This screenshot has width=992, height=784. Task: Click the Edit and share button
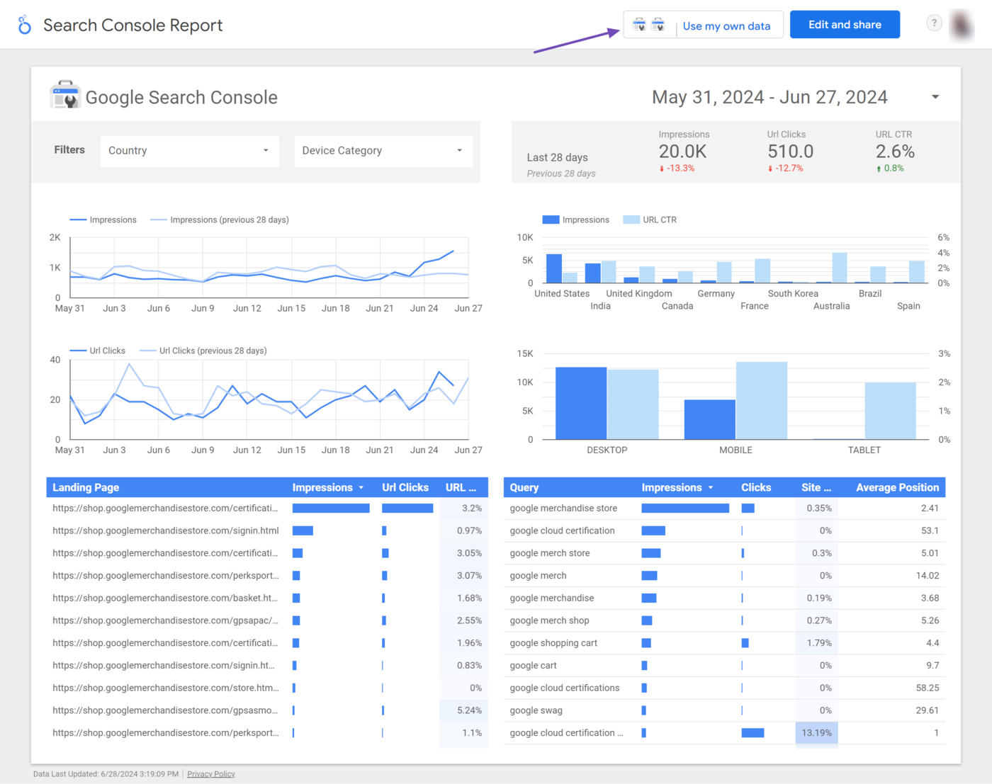click(x=845, y=25)
